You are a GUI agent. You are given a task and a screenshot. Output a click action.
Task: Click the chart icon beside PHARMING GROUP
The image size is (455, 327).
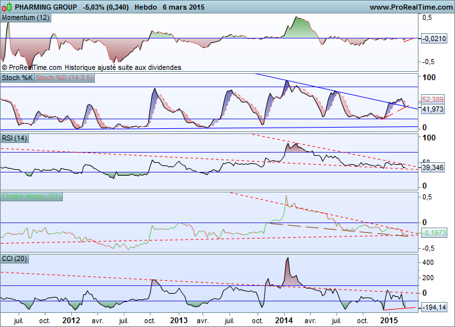point(6,6)
